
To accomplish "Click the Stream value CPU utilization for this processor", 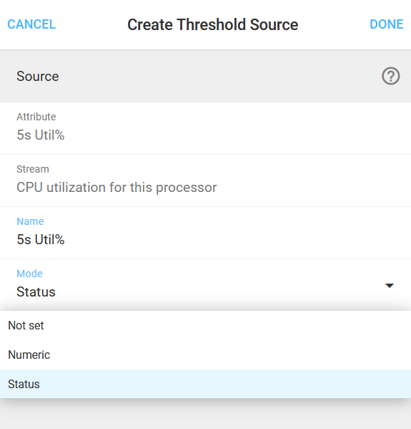I will [117, 188].
